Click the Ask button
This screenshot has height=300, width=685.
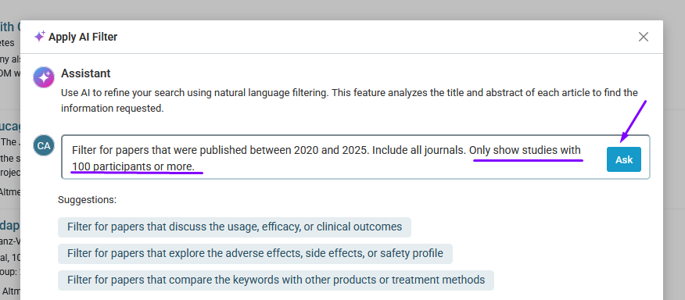[624, 159]
